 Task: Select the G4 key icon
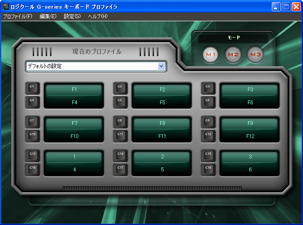coord(32,102)
